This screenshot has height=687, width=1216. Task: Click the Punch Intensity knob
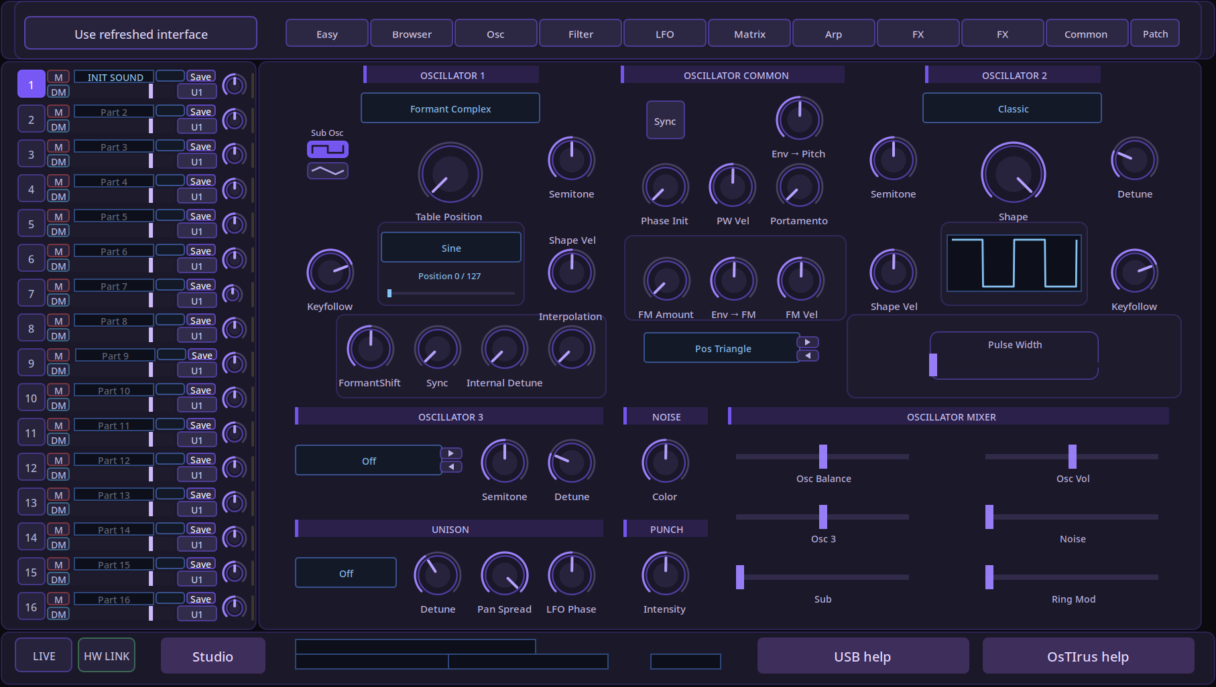click(x=665, y=575)
